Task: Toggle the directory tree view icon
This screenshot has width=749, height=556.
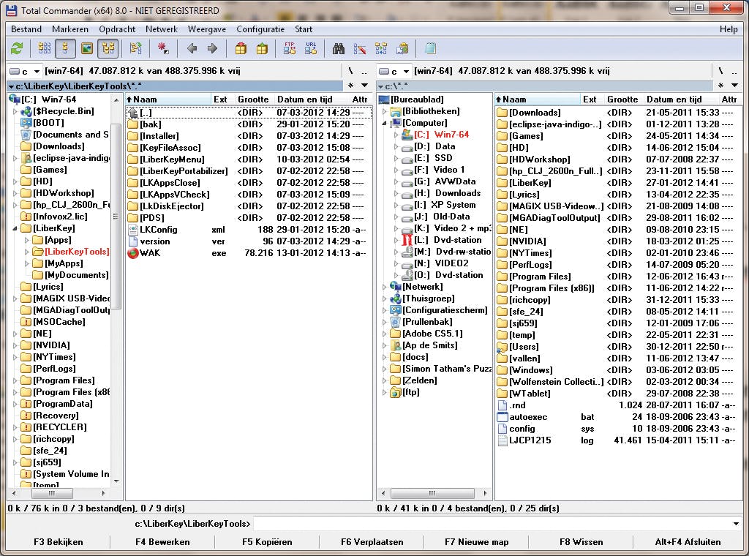Action: tap(108, 48)
